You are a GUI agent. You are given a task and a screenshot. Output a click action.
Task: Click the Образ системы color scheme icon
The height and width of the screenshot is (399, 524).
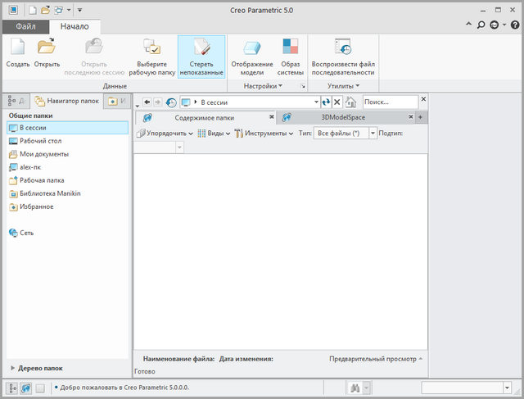click(x=290, y=53)
